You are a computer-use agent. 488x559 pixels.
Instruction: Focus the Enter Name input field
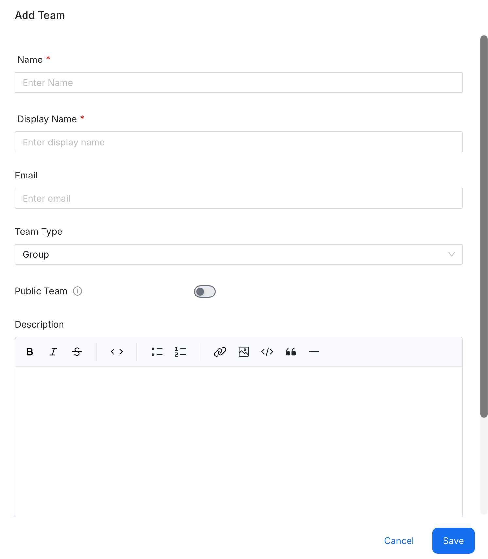pyautogui.click(x=239, y=82)
